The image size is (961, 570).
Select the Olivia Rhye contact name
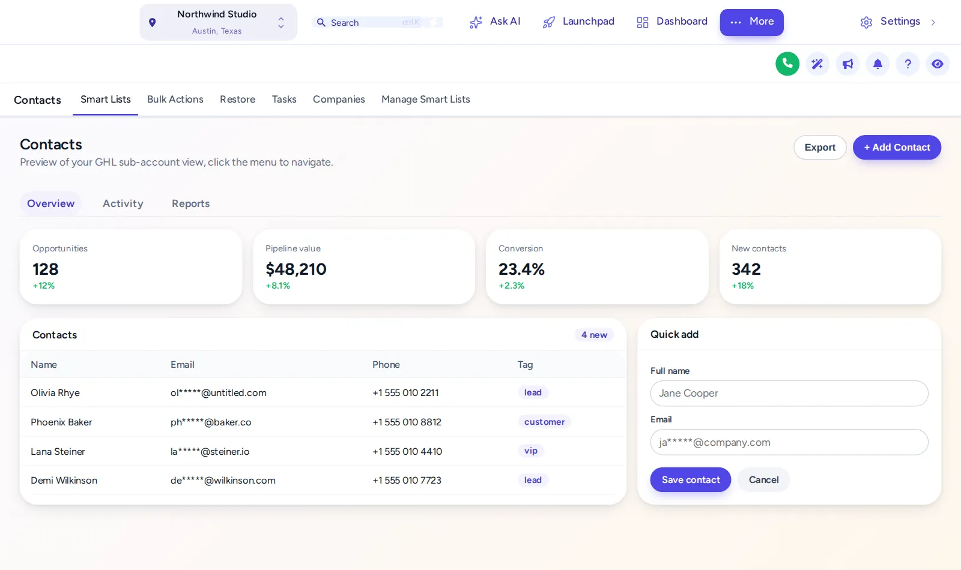(55, 393)
